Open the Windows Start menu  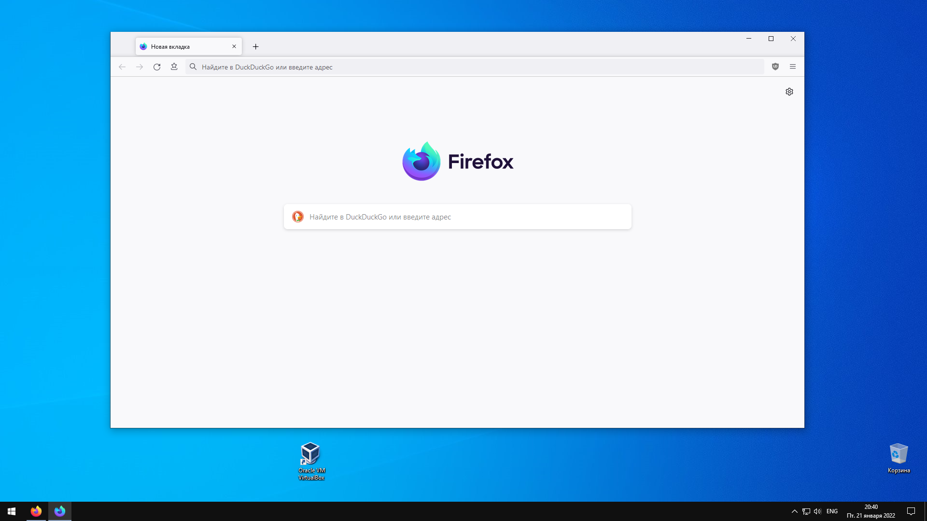point(12,511)
